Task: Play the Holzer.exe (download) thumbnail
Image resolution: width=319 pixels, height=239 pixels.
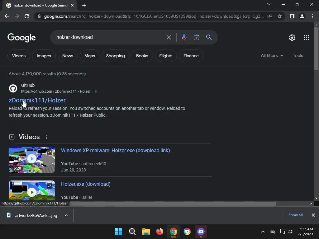Action: coord(32,190)
